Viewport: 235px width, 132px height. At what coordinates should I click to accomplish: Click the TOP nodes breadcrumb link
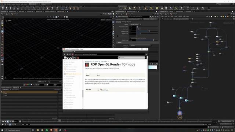click(104, 62)
